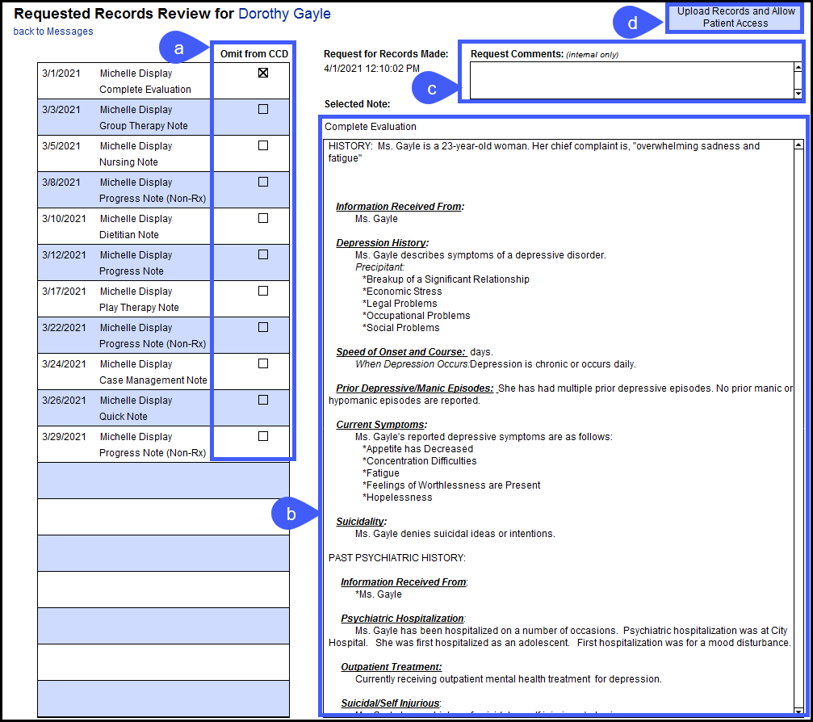Check omit box for 3/22/2021 Progress Note

[262, 326]
